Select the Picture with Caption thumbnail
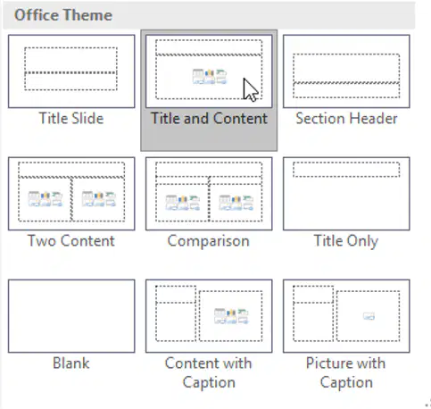Screen dimensions: 431x409 click(x=346, y=316)
